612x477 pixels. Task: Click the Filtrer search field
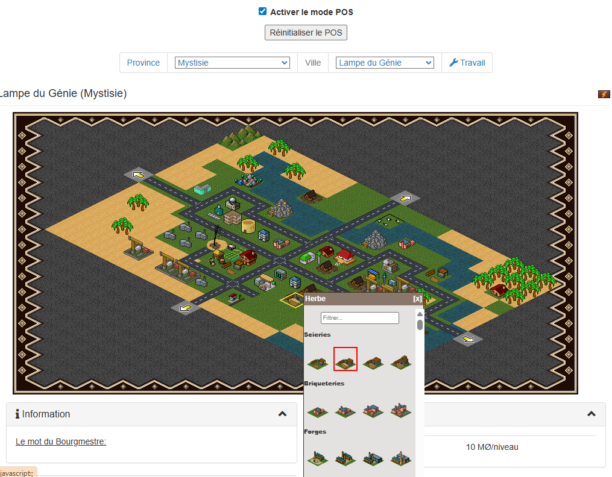[359, 317]
